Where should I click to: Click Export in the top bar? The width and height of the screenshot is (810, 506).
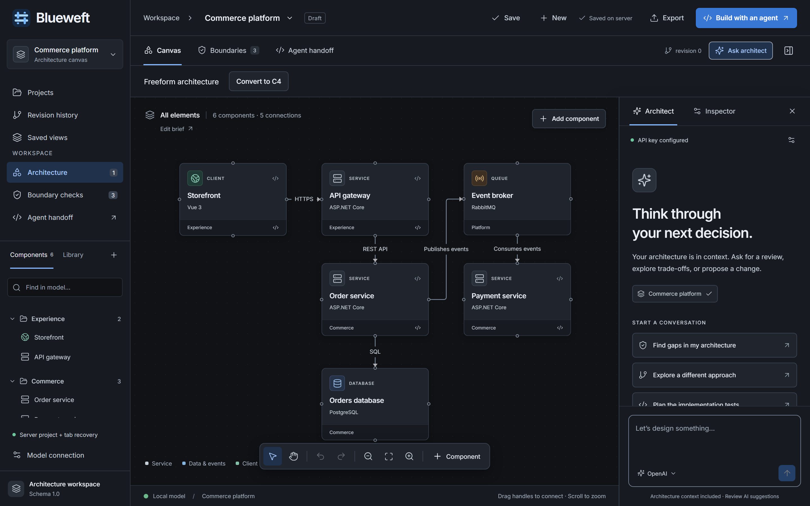click(667, 18)
